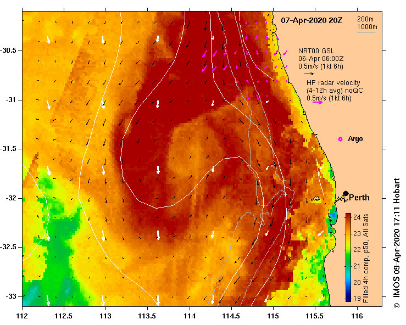Click the IMOS 09-Apr-2020 17:11 Hobart credit

coord(397,239)
